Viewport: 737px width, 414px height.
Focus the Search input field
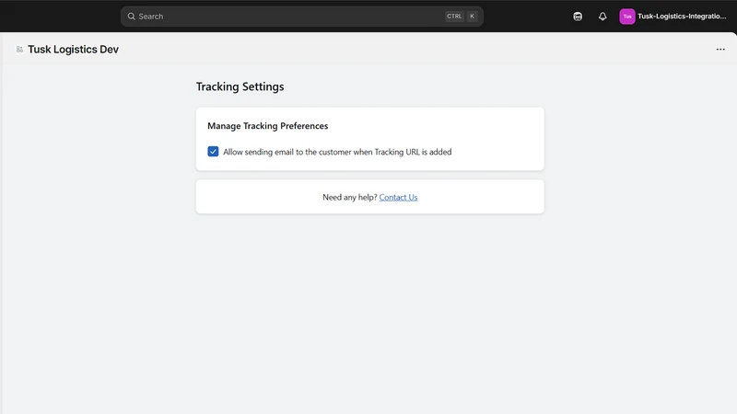click(302, 17)
